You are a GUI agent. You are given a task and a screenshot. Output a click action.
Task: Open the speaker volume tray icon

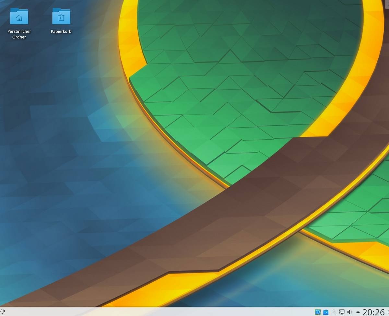click(x=350, y=312)
